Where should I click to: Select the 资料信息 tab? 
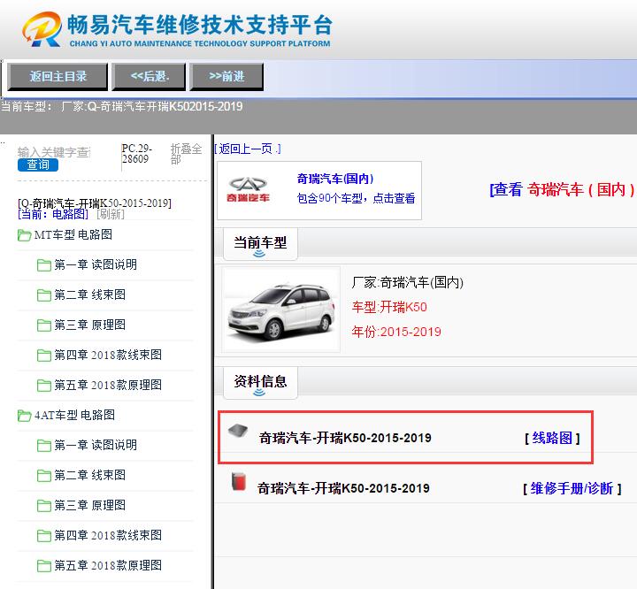tap(260, 383)
